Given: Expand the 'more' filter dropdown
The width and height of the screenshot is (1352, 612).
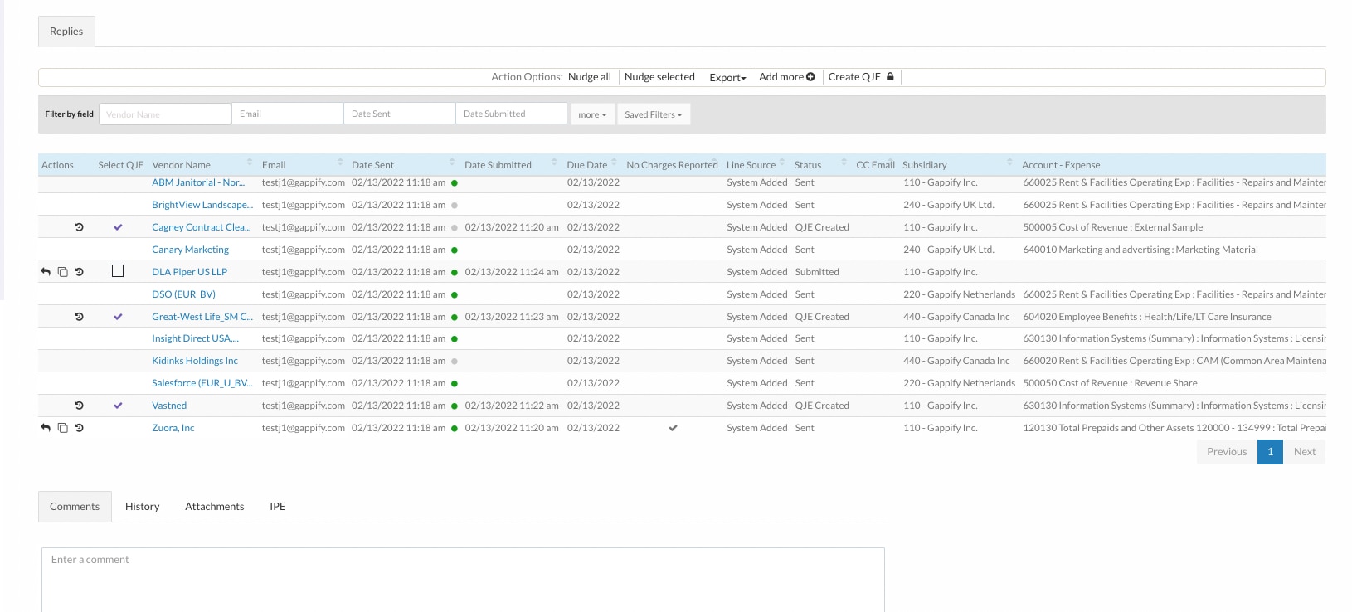Looking at the screenshot, I should click(592, 114).
